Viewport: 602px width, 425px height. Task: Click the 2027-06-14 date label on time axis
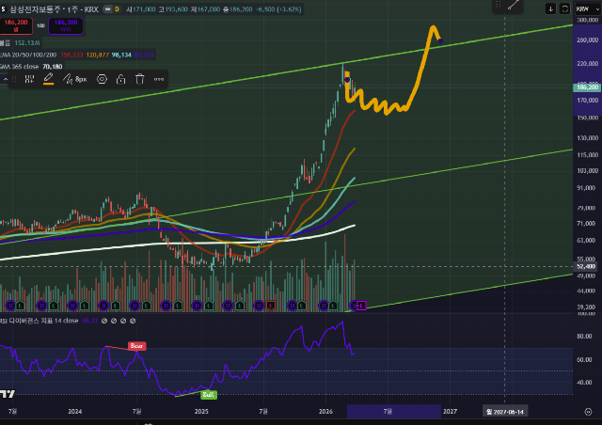505,412
